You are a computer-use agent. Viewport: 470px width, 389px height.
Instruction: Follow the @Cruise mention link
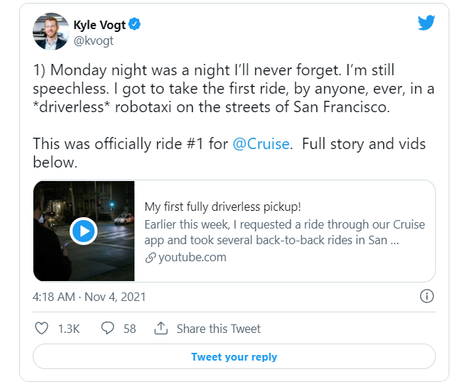(x=261, y=144)
